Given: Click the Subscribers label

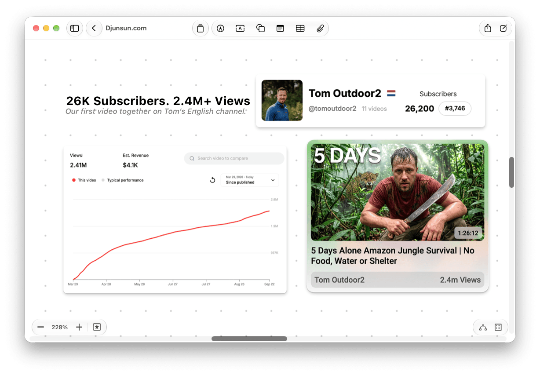Looking at the screenshot, I should 438,94.
